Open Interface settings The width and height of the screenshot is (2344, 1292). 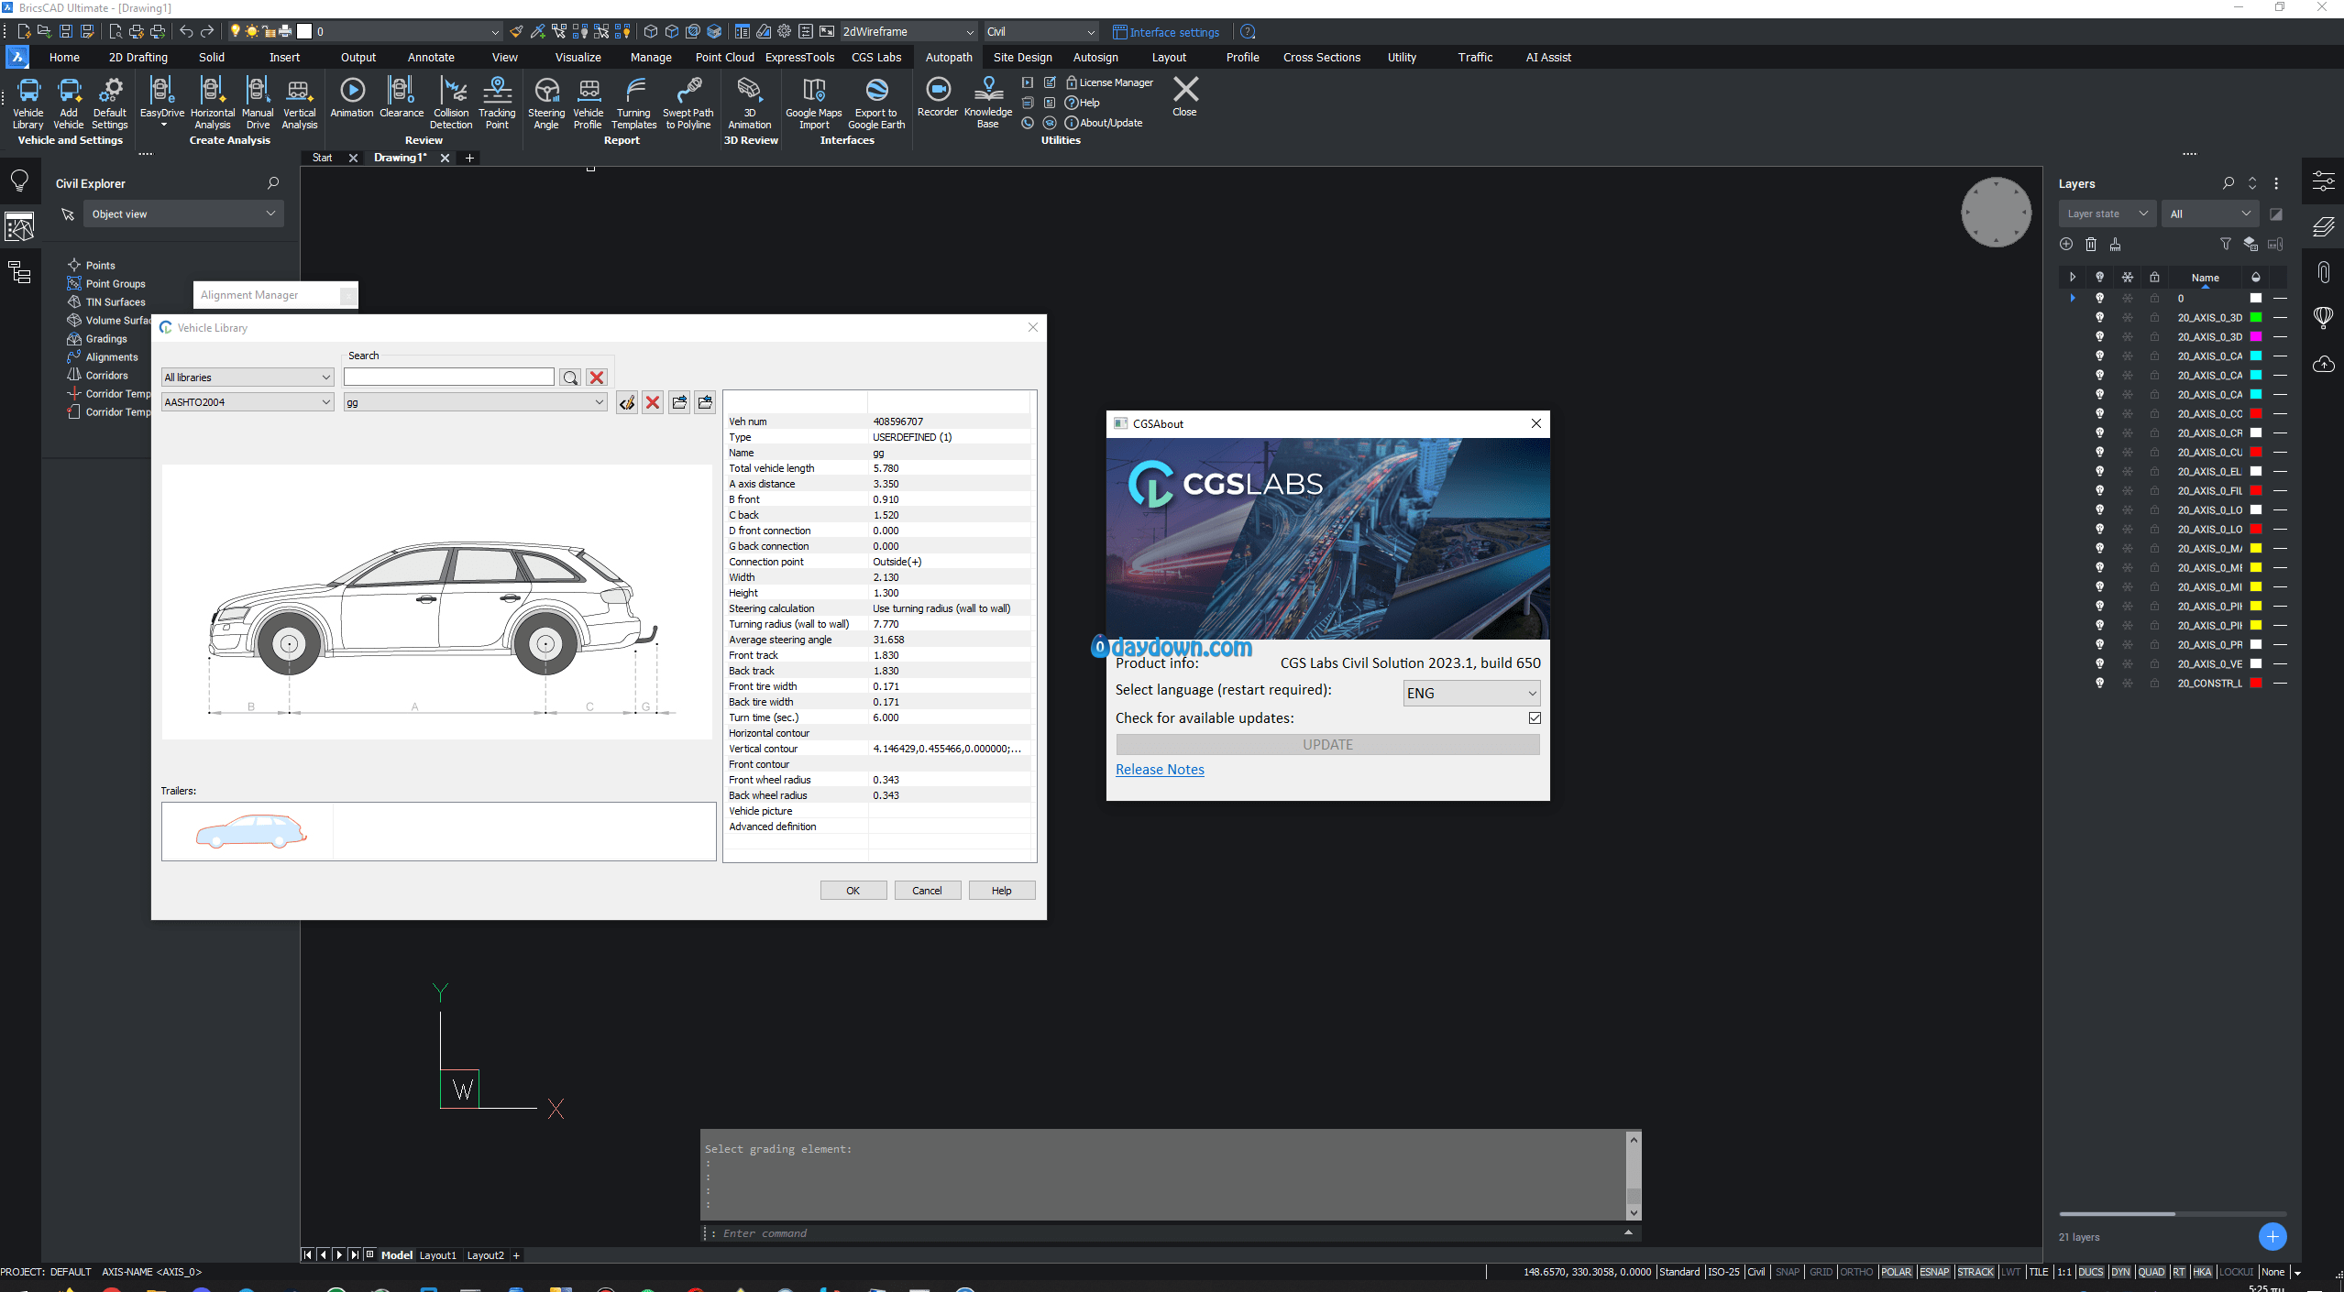click(1165, 32)
